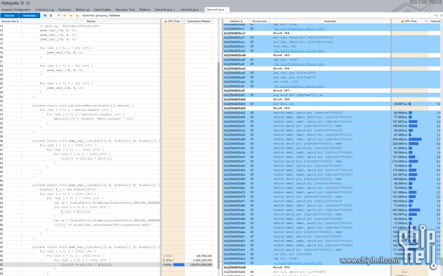The width and height of the screenshot is (443, 276).
Task: Switch to the Bottom-up tab
Action: click(x=82, y=10)
